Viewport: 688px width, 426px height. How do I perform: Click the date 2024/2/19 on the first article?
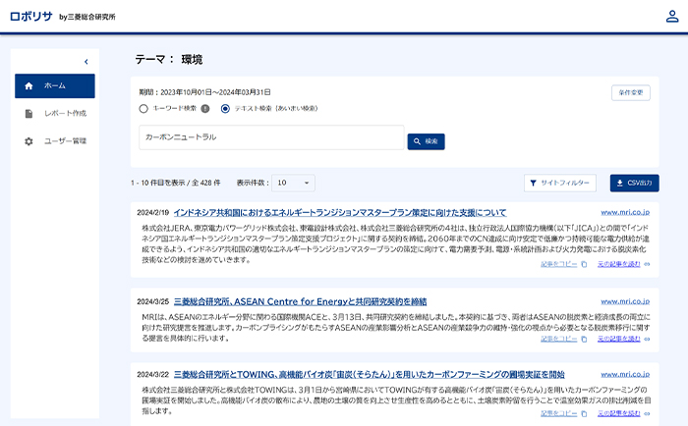click(152, 213)
